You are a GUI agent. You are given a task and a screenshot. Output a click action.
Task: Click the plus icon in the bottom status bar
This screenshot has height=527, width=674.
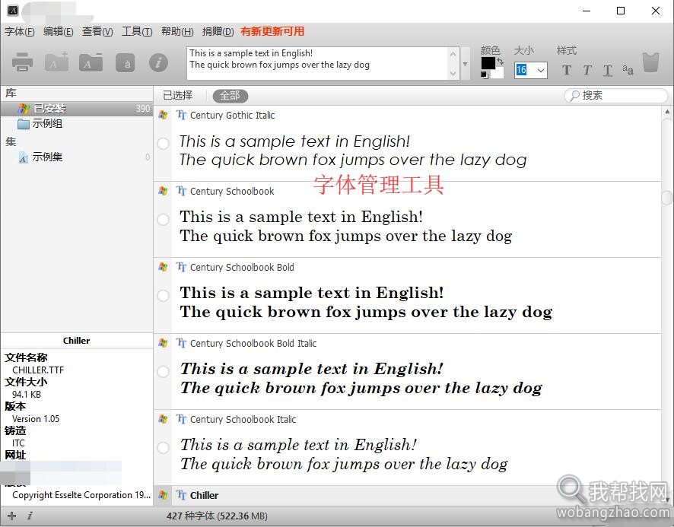coord(11,516)
